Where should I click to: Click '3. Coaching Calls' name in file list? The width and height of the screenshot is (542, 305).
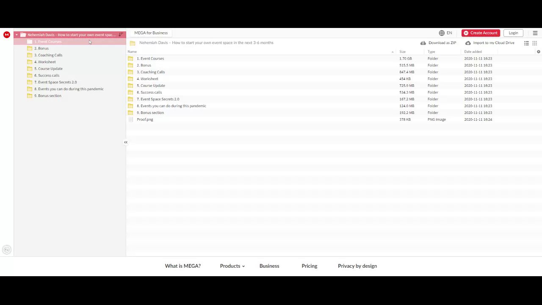pos(151,72)
